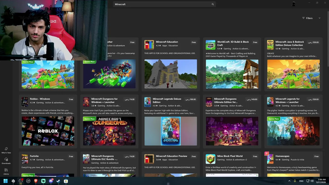The width and height of the screenshot is (329, 185).
Task: Open the Minecraft Education castle screenshot
Action: pyautogui.click(x=171, y=74)
